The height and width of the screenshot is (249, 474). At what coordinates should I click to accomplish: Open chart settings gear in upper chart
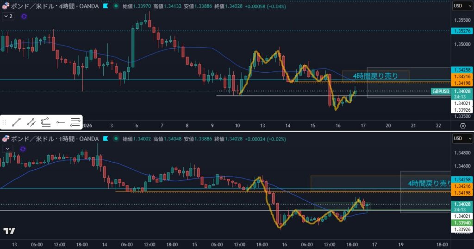[x=463, y=126]
